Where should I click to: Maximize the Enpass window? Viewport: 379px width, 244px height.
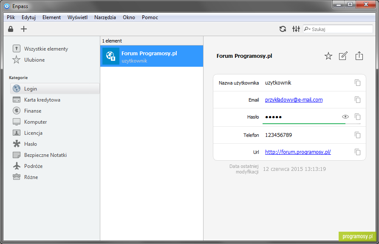point(350,5)
